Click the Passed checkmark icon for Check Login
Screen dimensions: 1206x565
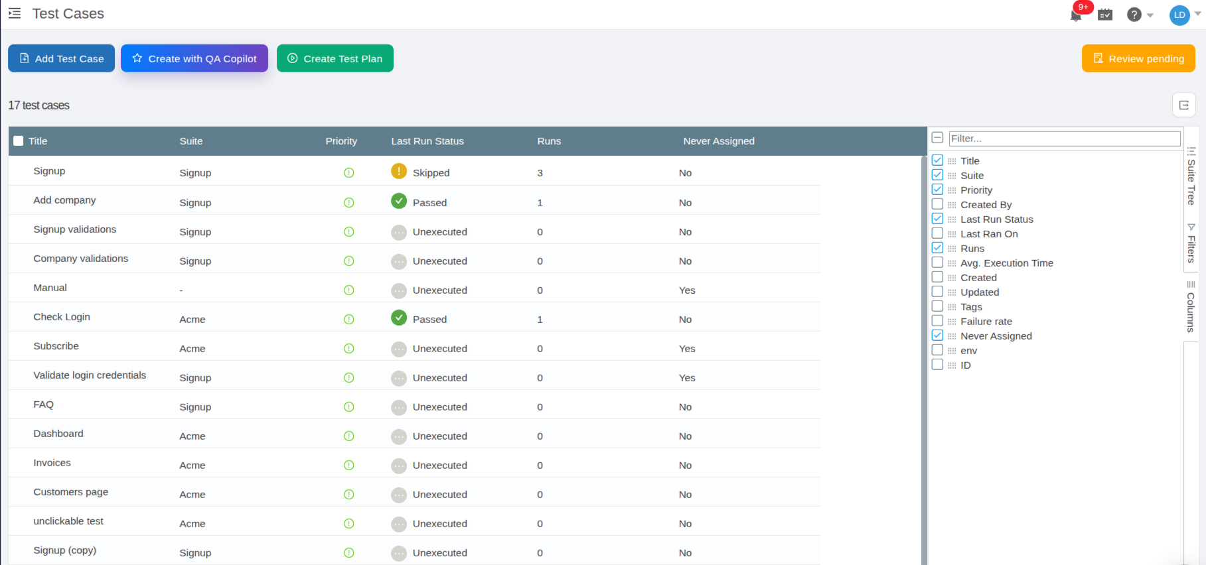398,318
